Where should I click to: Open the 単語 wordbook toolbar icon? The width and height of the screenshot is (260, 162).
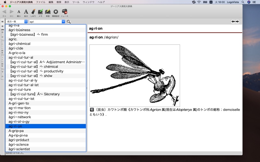click(47, 12)
